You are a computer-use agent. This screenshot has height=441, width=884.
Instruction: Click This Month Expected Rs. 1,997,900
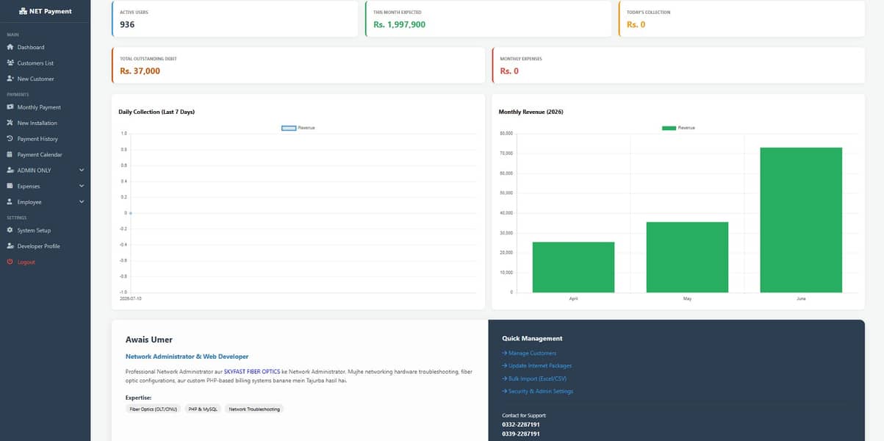[x=399, y=24]
